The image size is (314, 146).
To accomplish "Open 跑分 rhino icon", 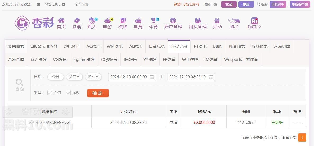I will (x=234, y=20).
